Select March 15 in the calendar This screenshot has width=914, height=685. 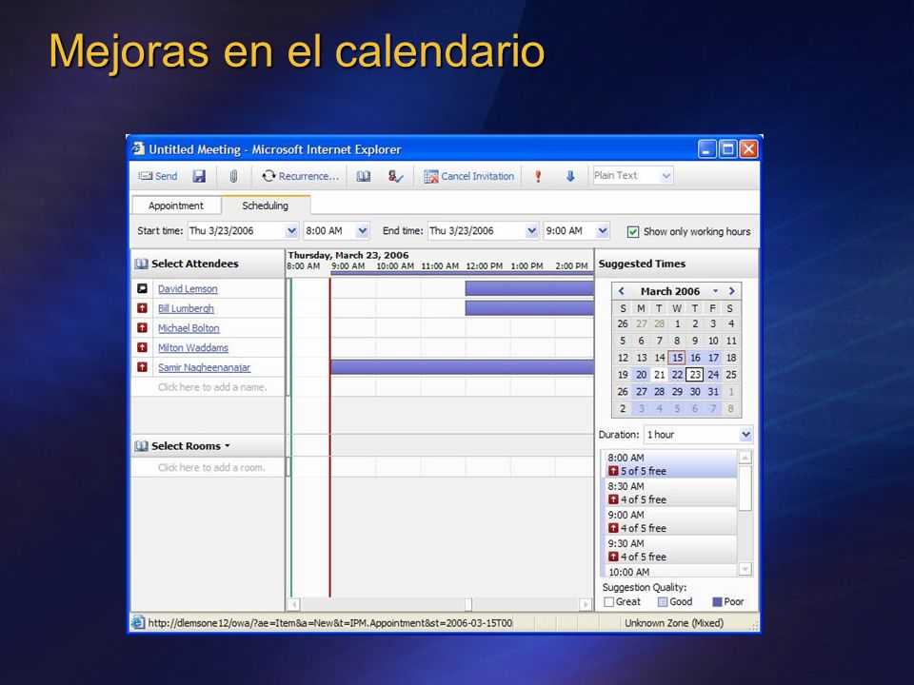[677, 358]
